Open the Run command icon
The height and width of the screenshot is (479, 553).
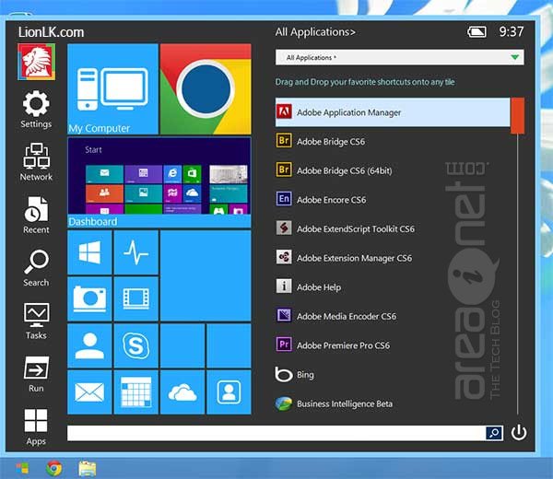(x=36, y=374)
